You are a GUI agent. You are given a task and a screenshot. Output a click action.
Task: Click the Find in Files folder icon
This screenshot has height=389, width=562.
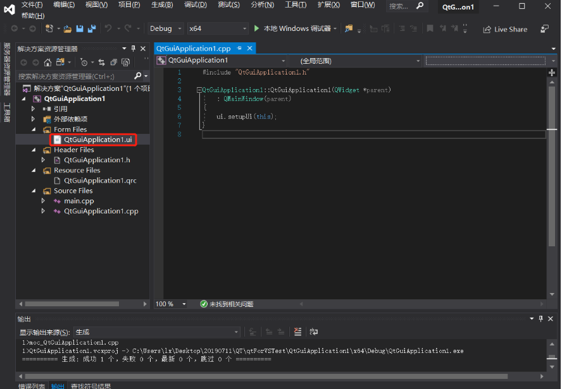(349, 28)
